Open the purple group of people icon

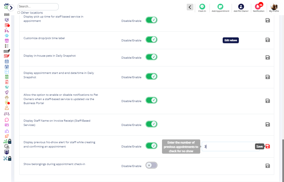[x=7, y=114]
